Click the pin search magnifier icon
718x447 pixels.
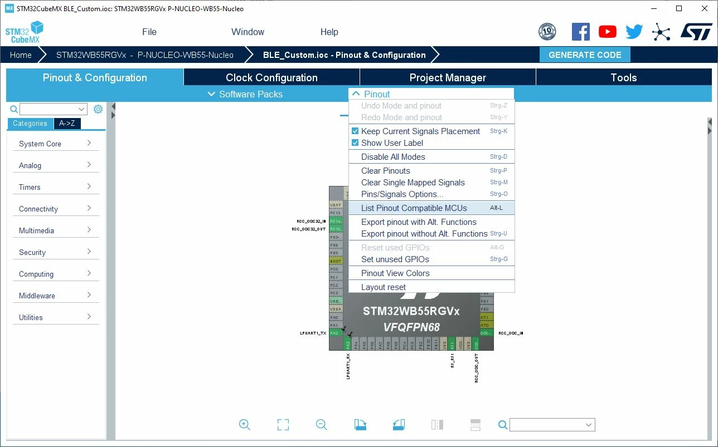click(x=502, y=425)
